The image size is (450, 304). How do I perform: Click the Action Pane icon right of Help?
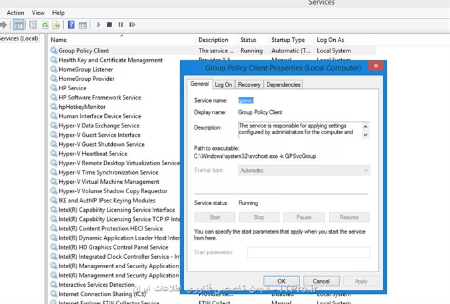[x=83, y=25]
